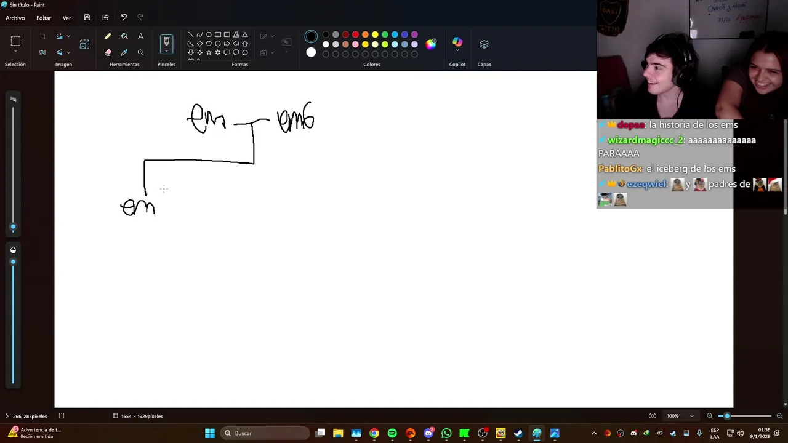Choose the right arrow shape
Screen dimensions: 788x443
pyautogui.click(x=227, y=44)
